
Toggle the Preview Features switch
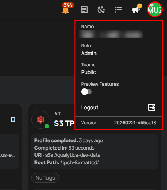[x=86, y=92]
